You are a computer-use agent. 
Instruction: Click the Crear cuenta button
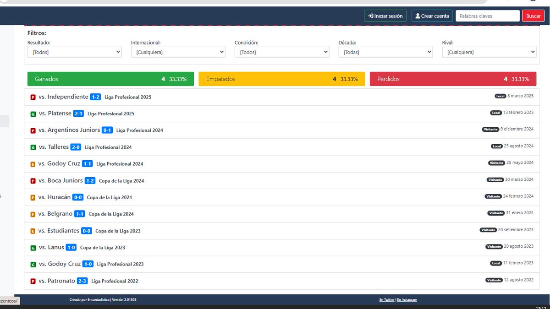pos(432,16)
